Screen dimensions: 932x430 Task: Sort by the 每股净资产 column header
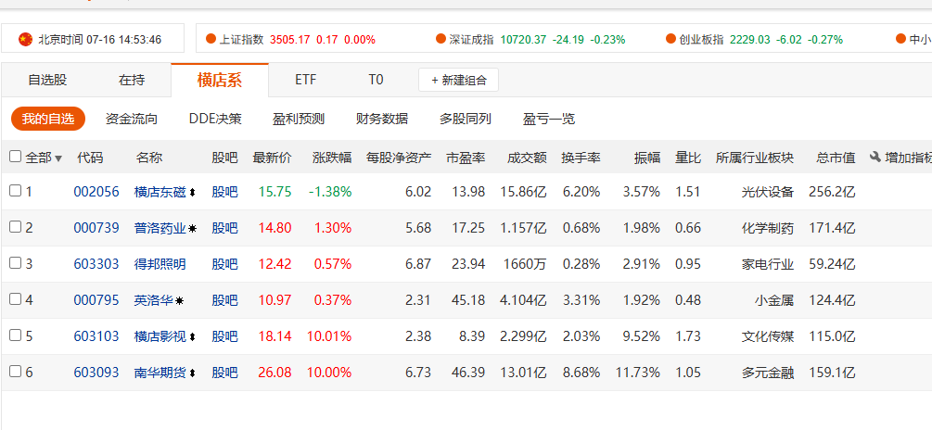click(399, 158)
